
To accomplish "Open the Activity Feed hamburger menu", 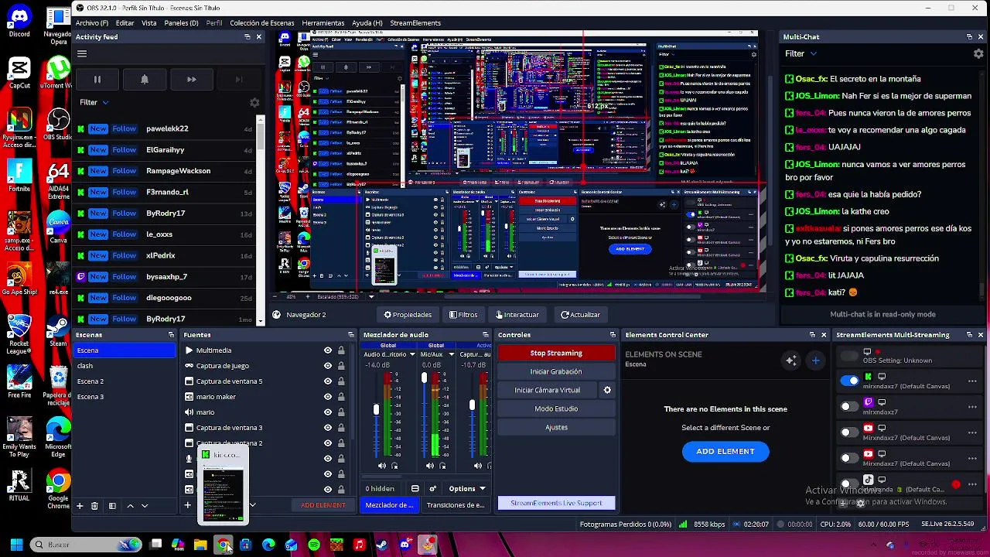I will point(82,53).
